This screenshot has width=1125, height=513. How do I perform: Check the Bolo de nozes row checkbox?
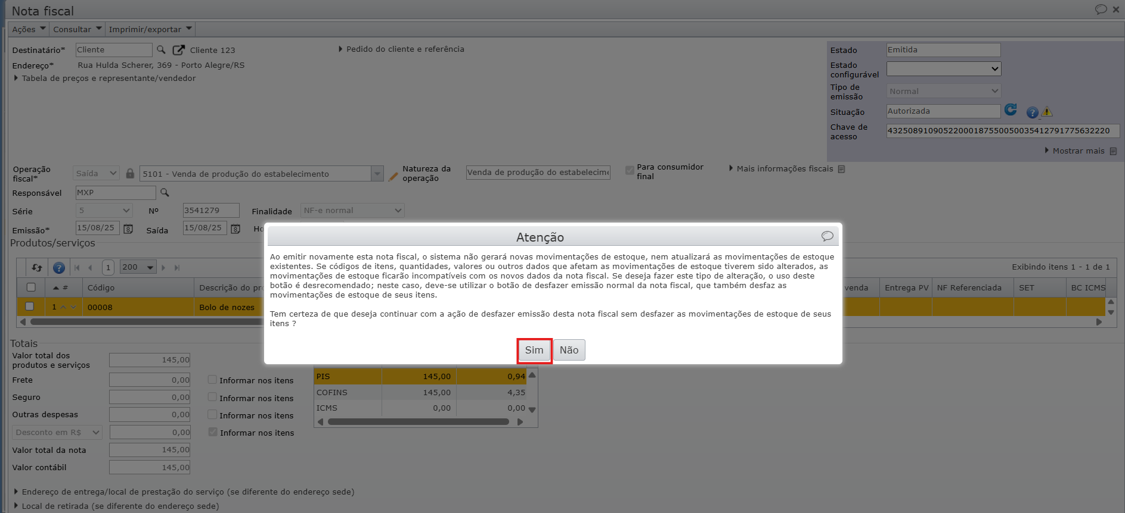click(29, 306)
